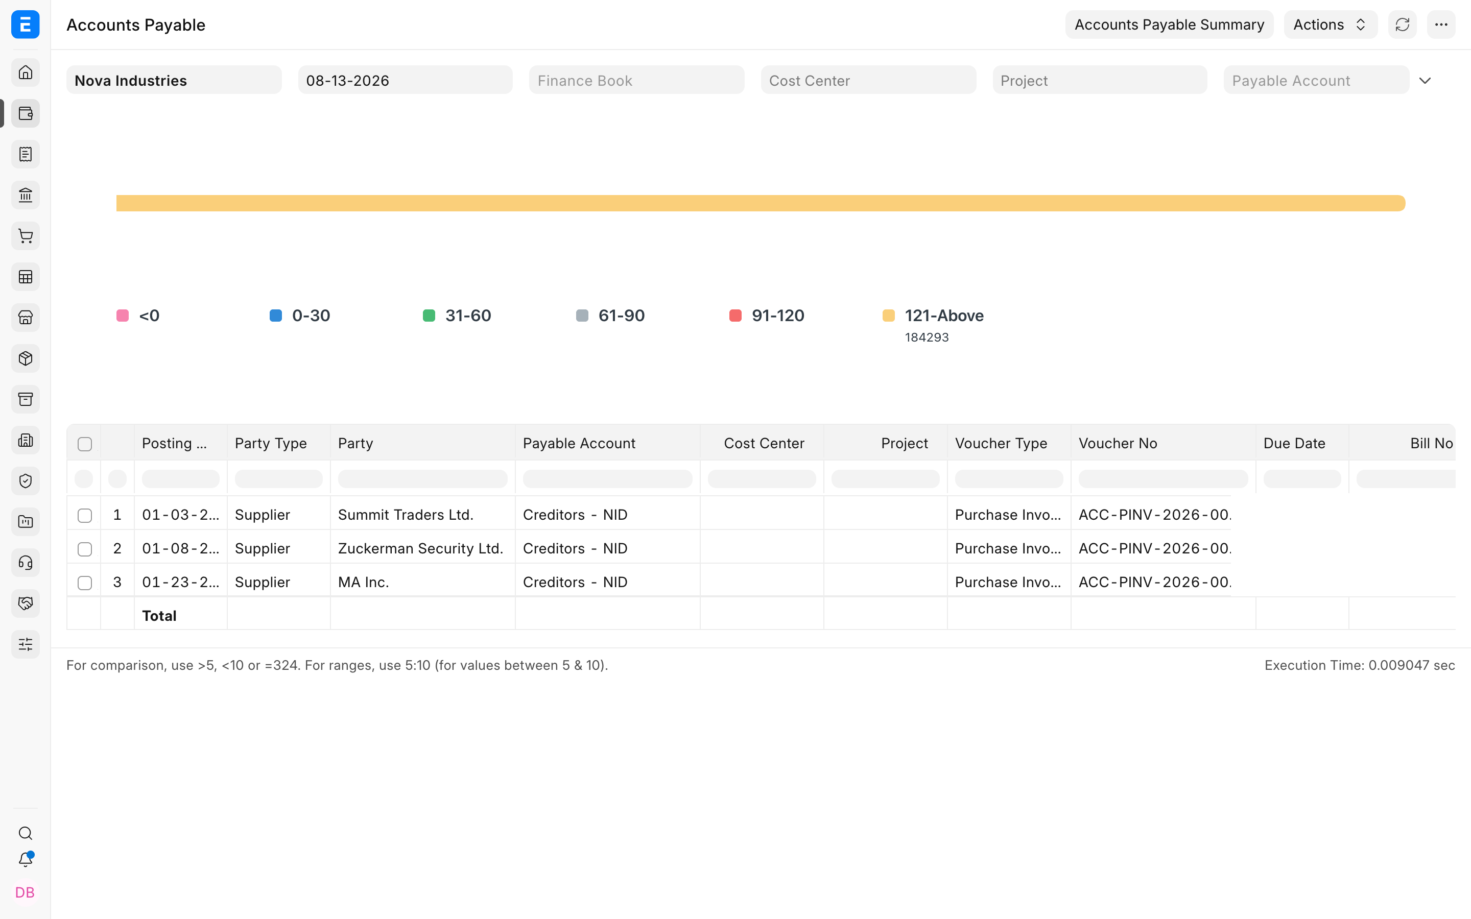Image resolution: width=1471 pixels, height=919 pixels.
Task: Toggle the 31-60 green legend swatch
Action: click(429, 316)
